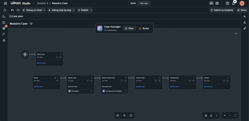Screen dimensions: 249x121
Task: Click the Recon stage warning icon
Action: [55, 78]
